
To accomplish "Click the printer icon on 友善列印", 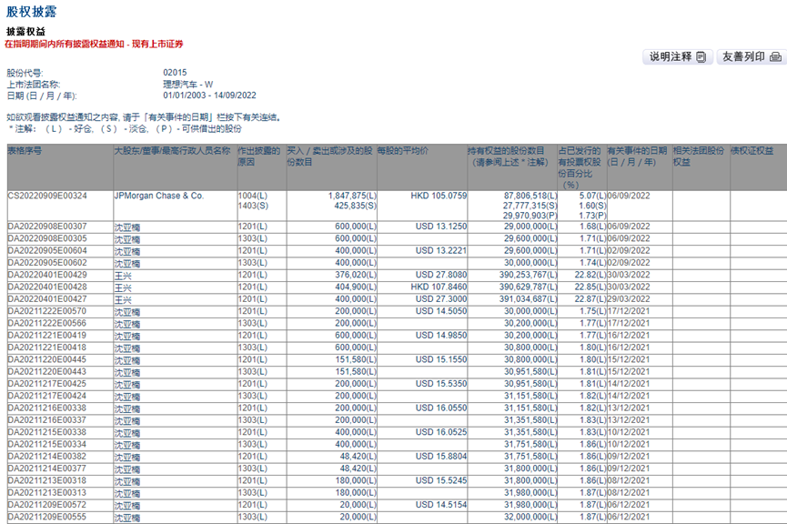I will click(x=775, y=57).
